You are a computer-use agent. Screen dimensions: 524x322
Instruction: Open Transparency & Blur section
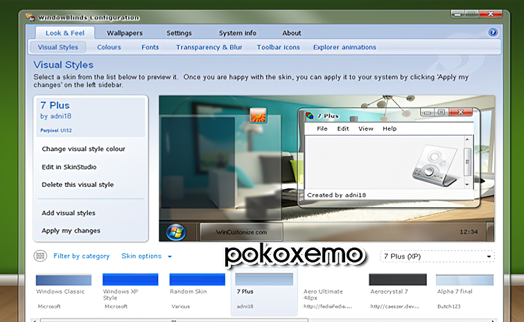pyautogui.click(x=209, y=47)
